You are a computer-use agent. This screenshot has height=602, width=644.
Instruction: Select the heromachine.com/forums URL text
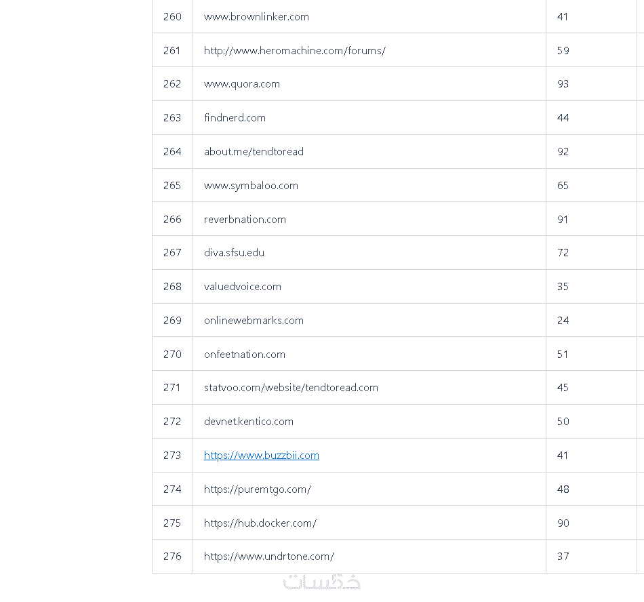point(294,51)
